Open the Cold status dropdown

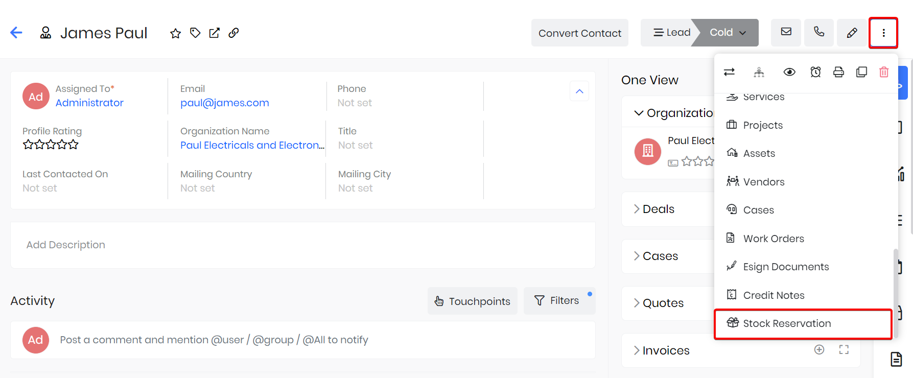click(x=728, y=33)
